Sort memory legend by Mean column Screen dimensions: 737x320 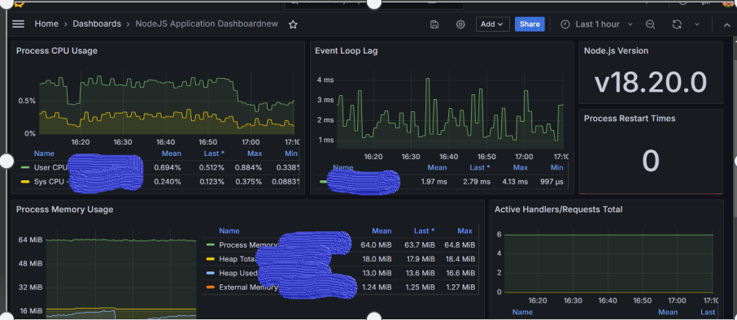coord(382,231)
